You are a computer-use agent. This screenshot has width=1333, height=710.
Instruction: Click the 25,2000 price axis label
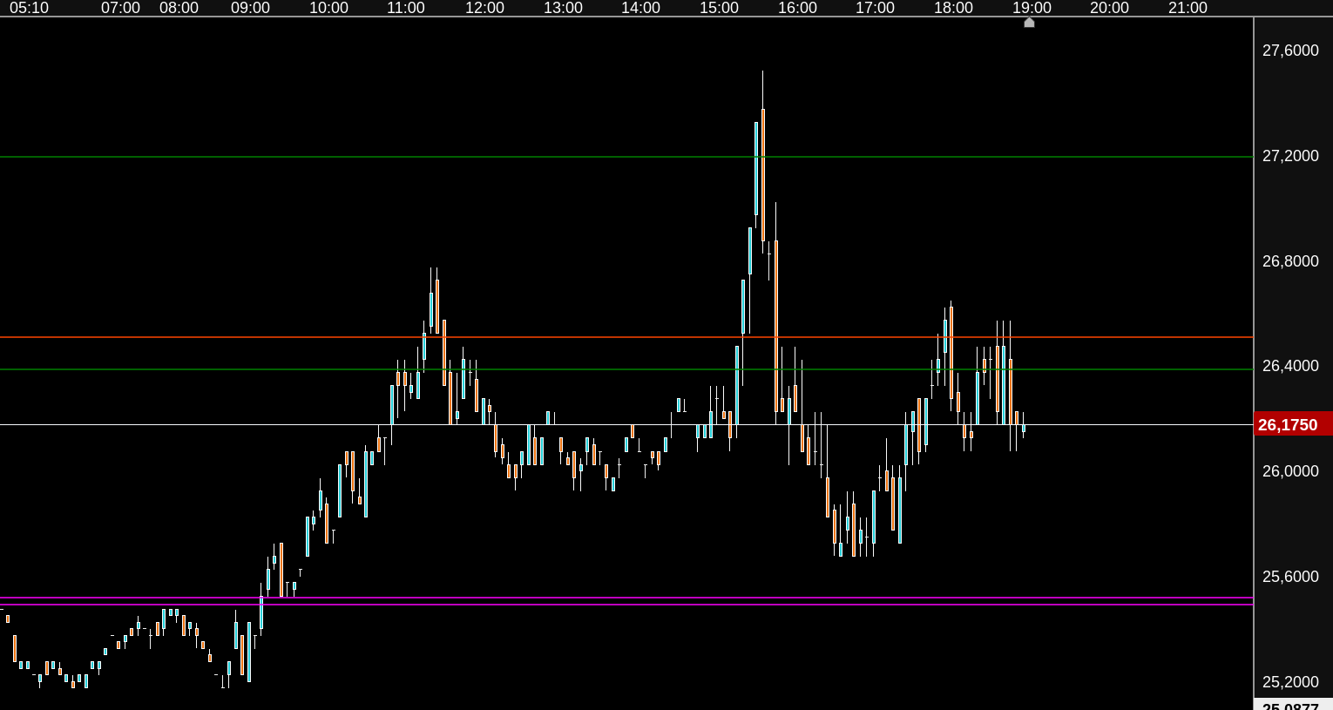click(x=1290, y=682)
